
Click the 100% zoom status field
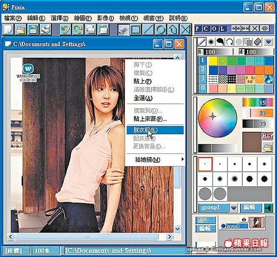46,251
